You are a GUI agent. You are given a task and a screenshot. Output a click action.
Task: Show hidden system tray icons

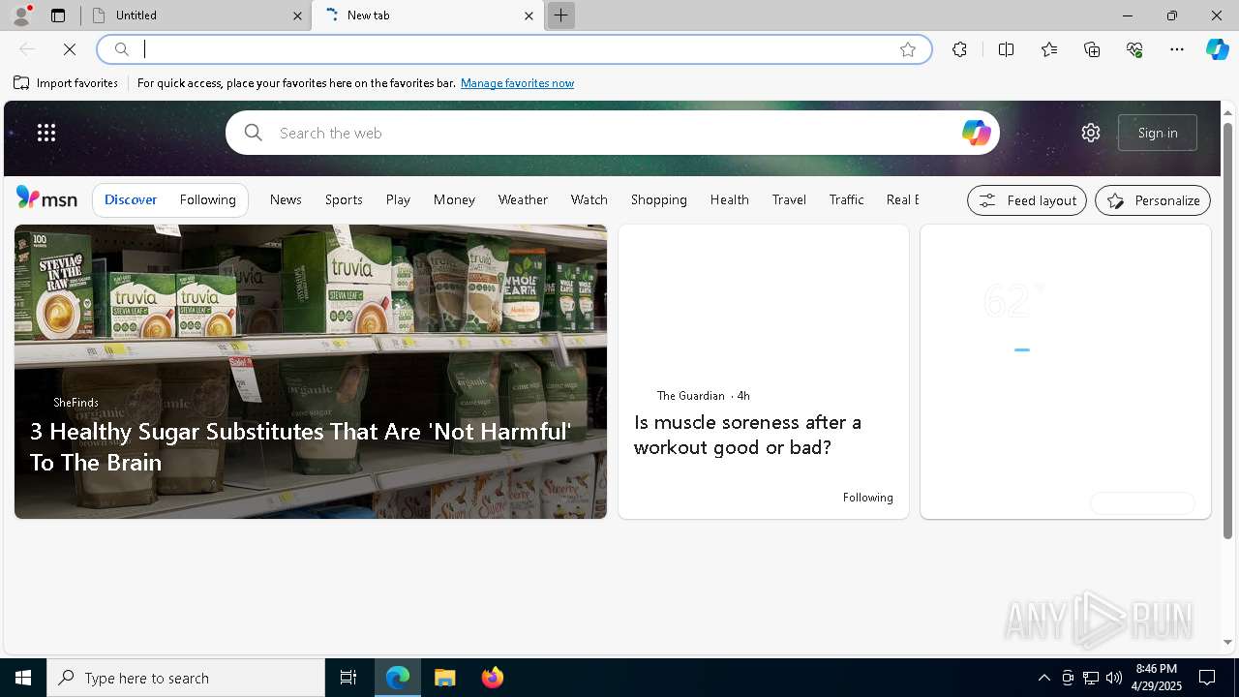coord(1044,678)
